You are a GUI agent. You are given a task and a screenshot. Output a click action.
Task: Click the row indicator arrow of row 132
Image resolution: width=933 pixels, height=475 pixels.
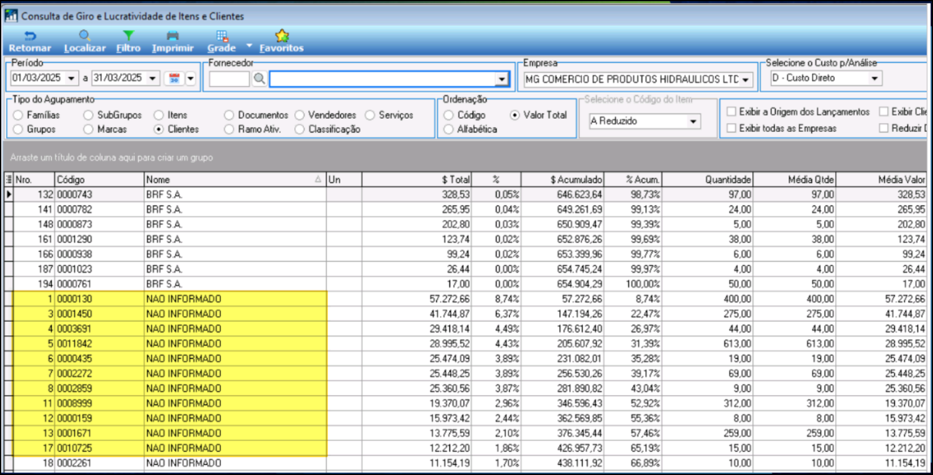click(8, 195)
